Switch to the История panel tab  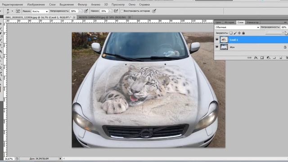[229, 22]
